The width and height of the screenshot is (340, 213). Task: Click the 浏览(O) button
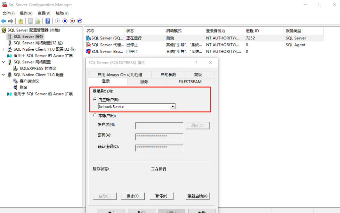198,126
